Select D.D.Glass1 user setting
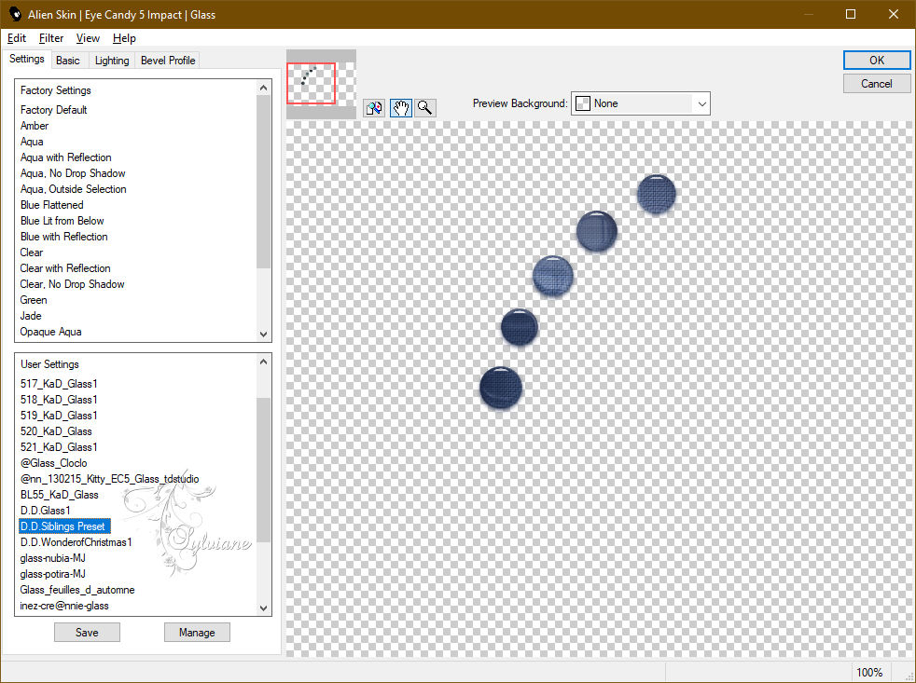 pos(45,511)
